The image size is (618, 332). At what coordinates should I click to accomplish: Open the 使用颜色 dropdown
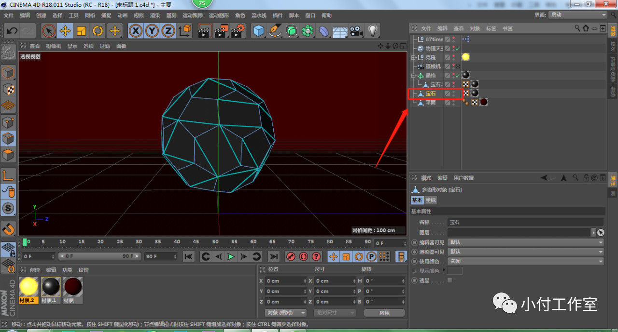(525, 261)
